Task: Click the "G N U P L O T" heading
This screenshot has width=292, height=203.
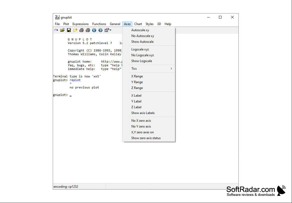Action: (x=80, y=39)
